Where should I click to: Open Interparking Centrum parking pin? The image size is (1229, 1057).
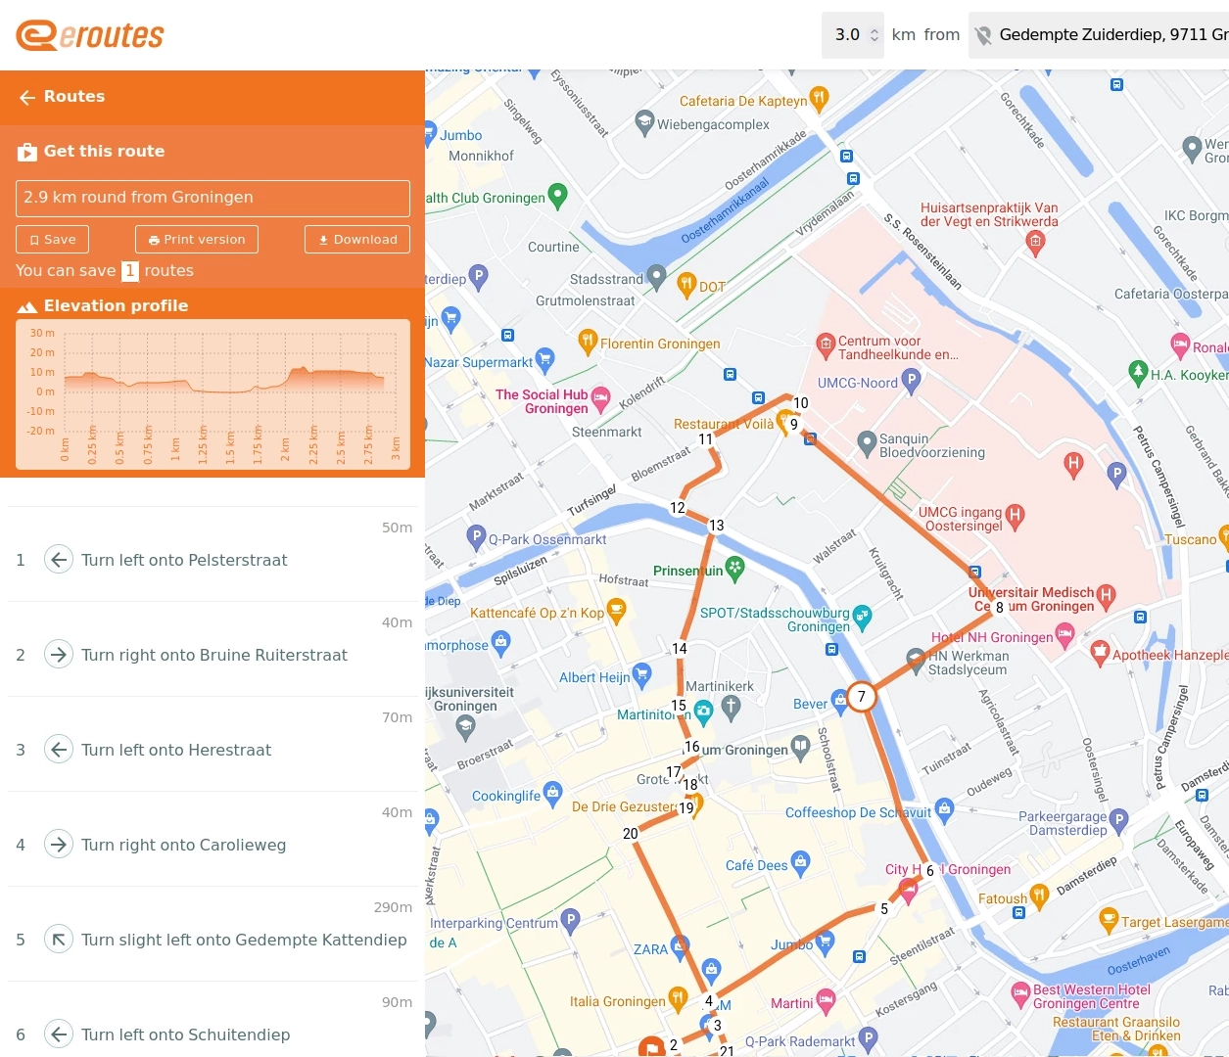570,920
